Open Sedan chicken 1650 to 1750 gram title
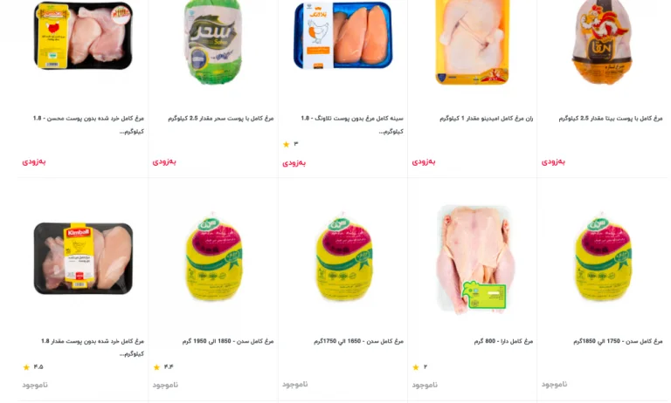 (x=358, y=341)
